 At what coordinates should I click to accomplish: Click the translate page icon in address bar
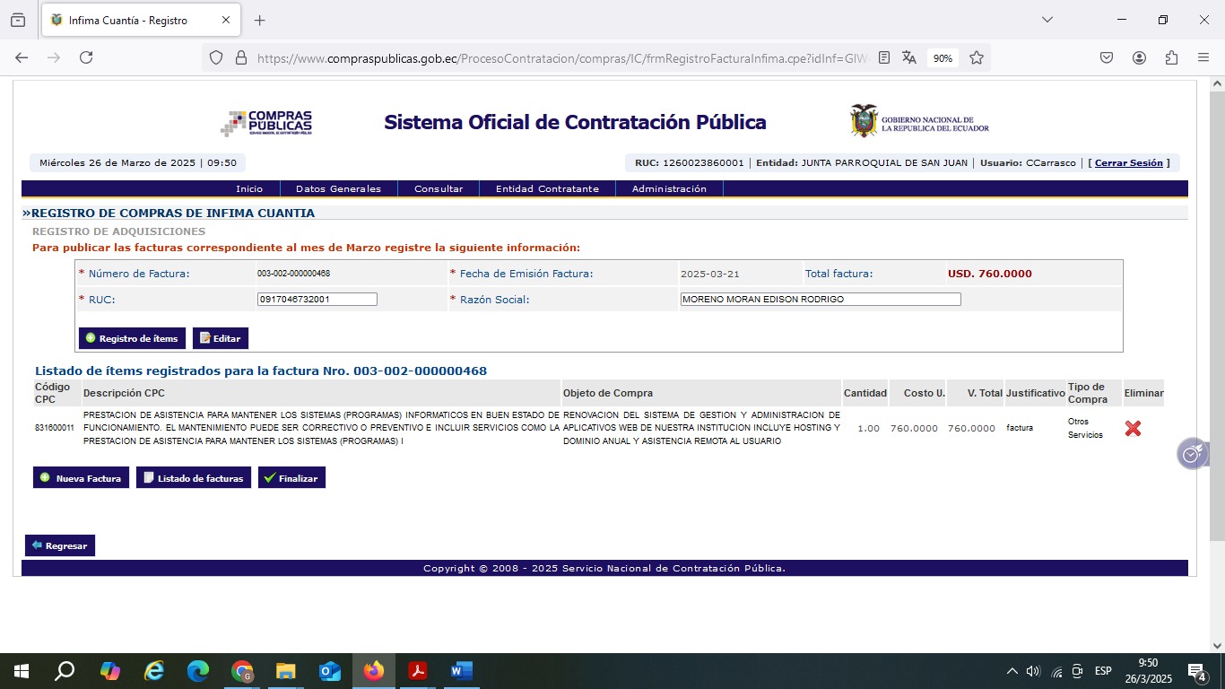909,57
